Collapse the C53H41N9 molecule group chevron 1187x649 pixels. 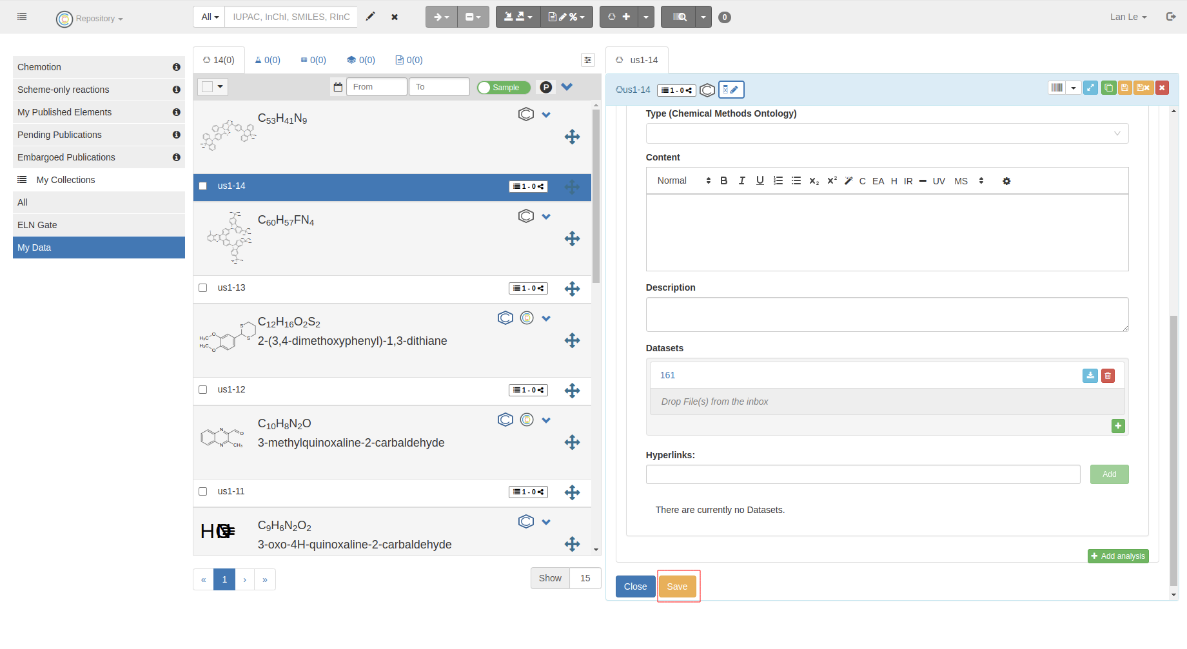coord(546,115)
